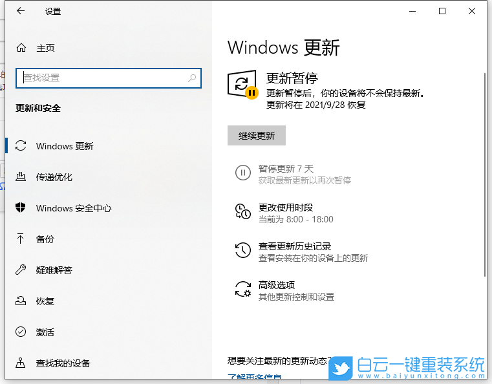492x384 pixels.
Task: Click the gear sync icon for 高级选项
Action: point(243,288)
